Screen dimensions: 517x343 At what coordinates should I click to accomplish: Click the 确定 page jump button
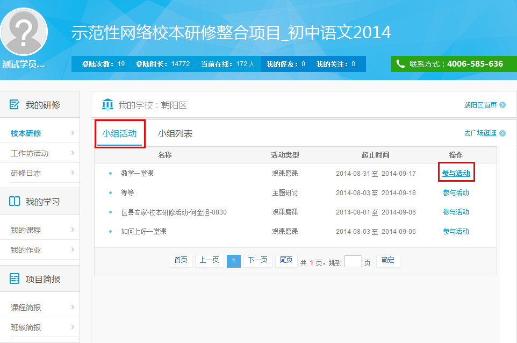tap(388, 261)
